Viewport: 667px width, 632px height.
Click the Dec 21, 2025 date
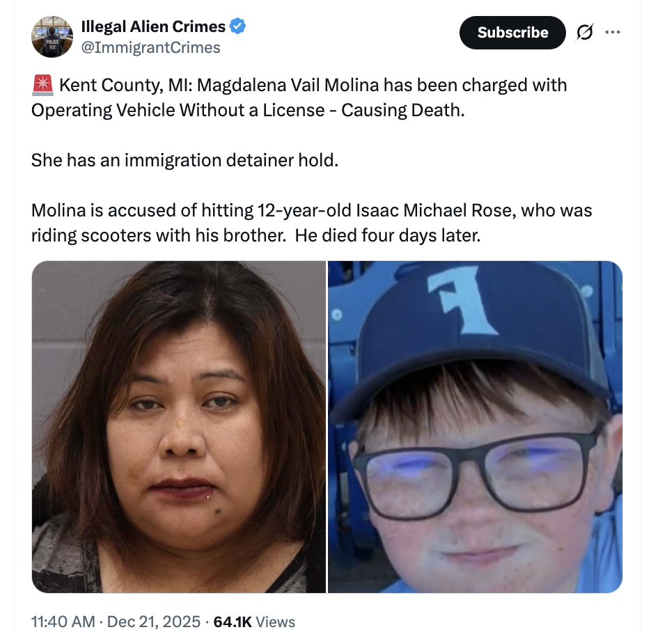(x=153, y=622)
